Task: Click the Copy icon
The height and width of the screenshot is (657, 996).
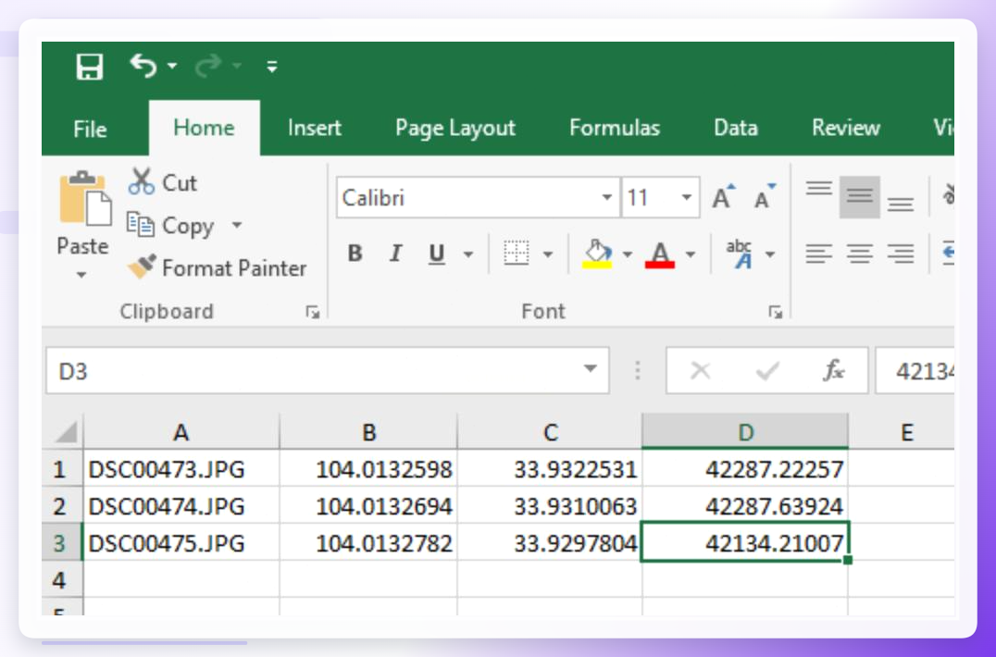Action: (x=141, y=225)
